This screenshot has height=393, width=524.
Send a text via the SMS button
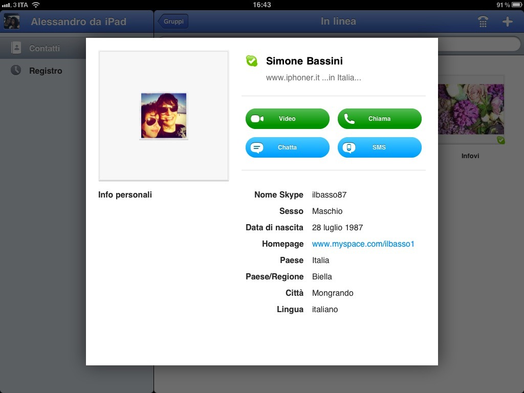click(380, 147)
